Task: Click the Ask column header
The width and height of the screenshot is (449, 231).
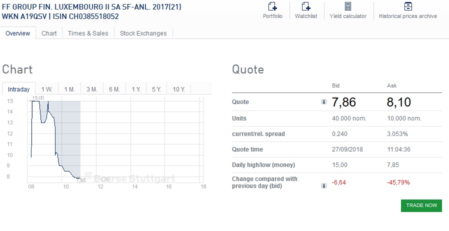Action: coord(391,85)
